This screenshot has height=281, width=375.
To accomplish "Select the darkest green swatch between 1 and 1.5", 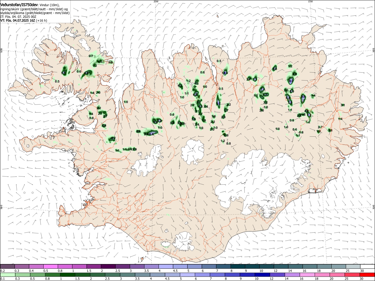I will [x=68, y=275].
